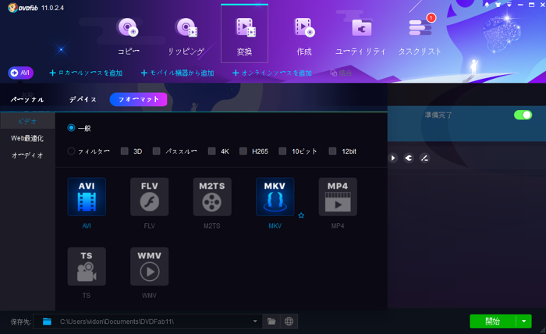Click the favorite star next to MKV

coord(301,215)
